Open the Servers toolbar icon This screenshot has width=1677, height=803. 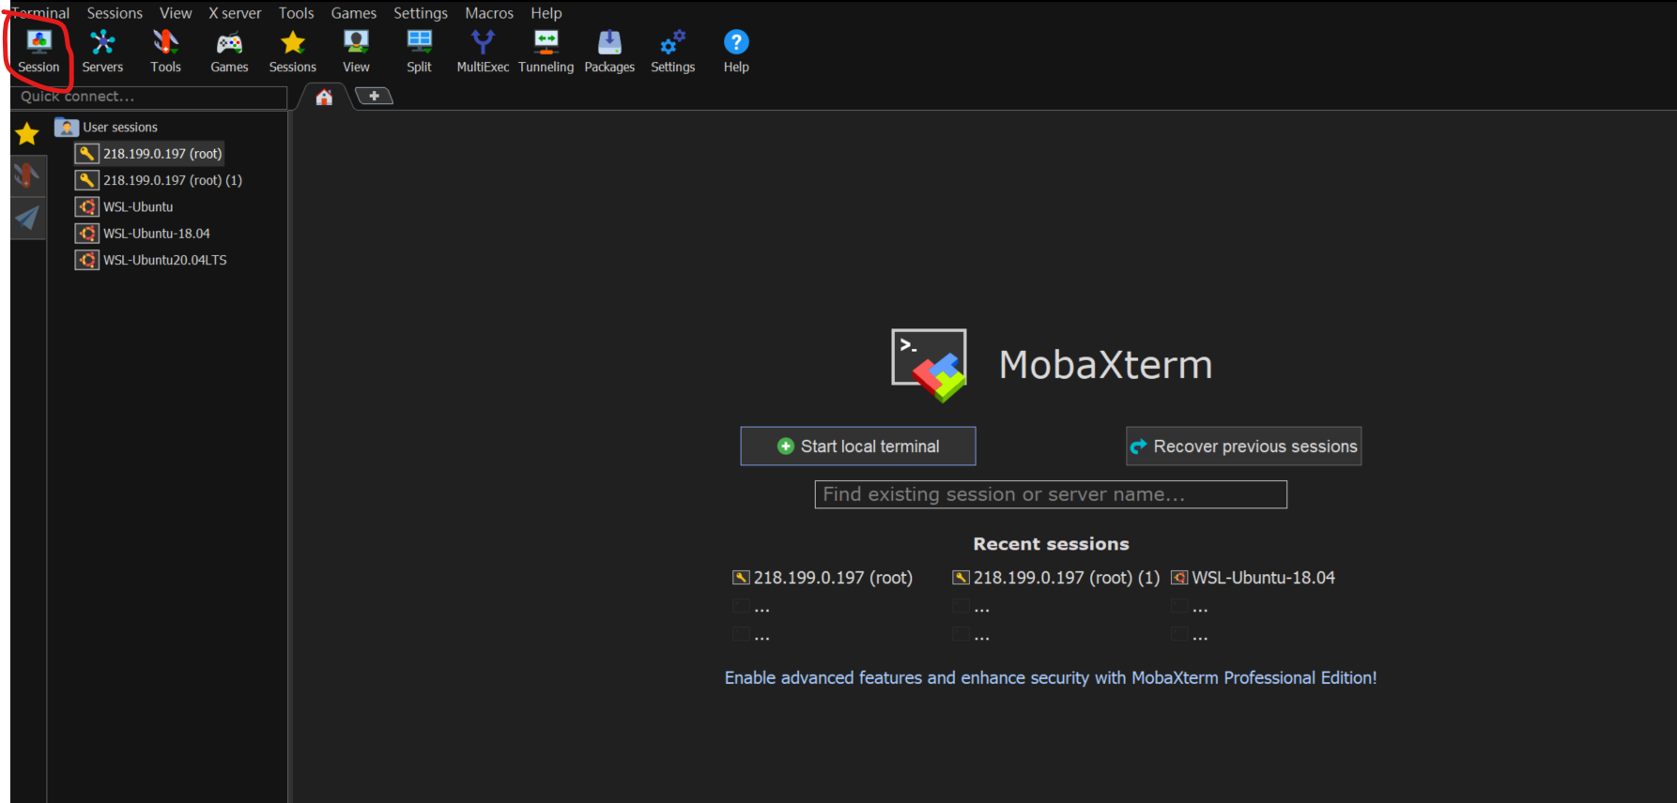[102, 51]
